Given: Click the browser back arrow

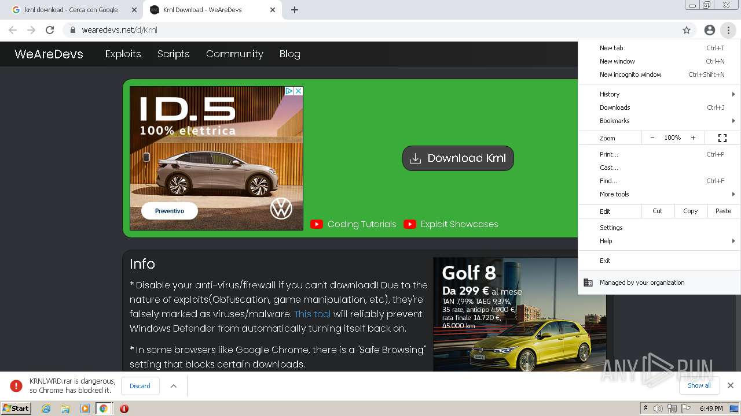Looking at the screenshot, I should tap(13, 30).
